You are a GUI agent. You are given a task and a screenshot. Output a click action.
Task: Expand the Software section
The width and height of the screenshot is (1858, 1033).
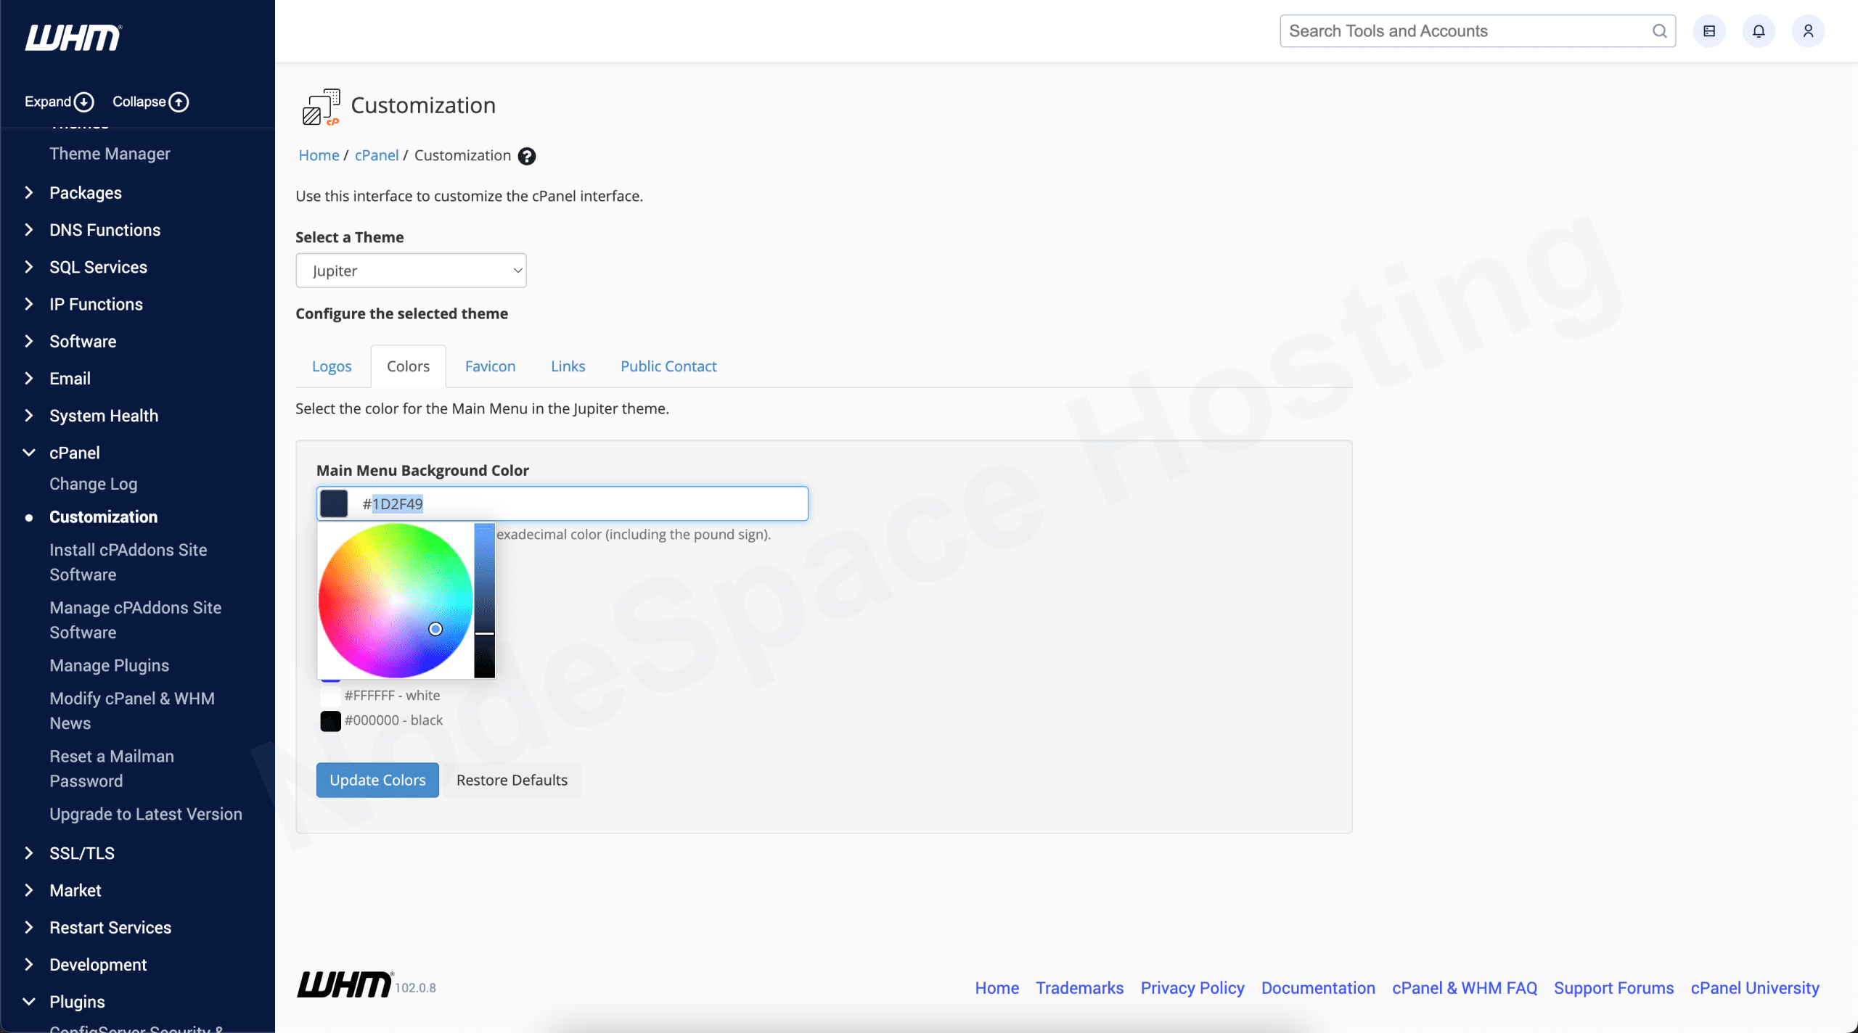pyautogui.click(x=29, y=341)
